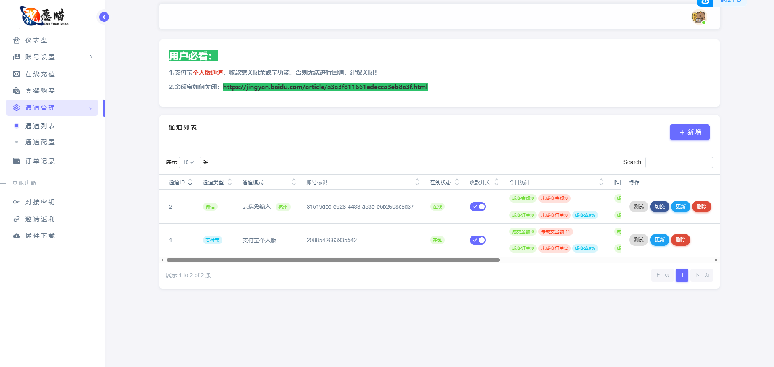Click the online recharge icon in sidebar
The height and width of the screenshot is (367, 774).
click(17, 74)
